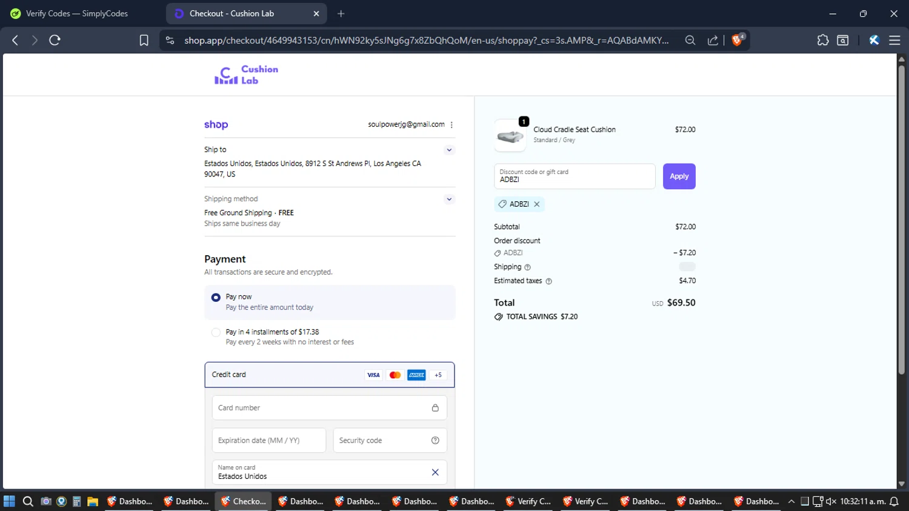Select the Pay now option

pos(216,298)
